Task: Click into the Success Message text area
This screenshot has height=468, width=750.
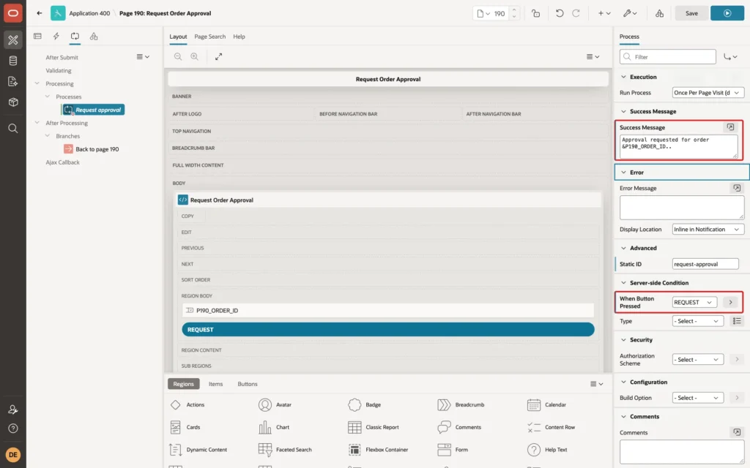Action: point(678,146)
